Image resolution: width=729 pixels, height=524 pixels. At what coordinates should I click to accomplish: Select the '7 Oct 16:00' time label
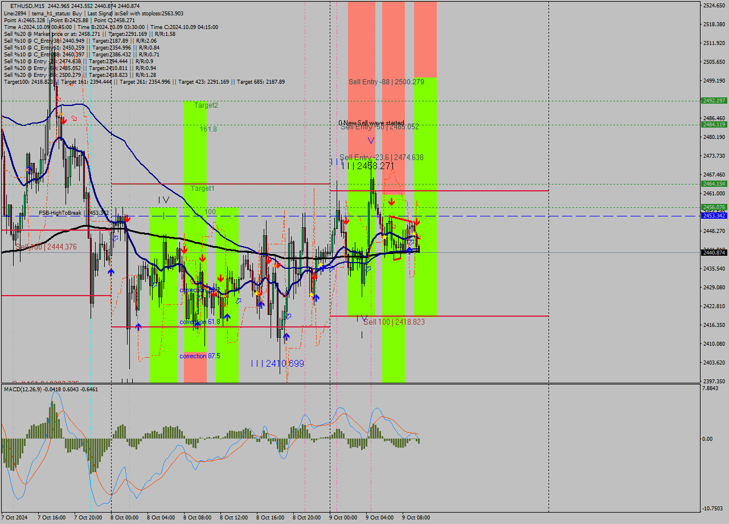click(x=51, y=518)
